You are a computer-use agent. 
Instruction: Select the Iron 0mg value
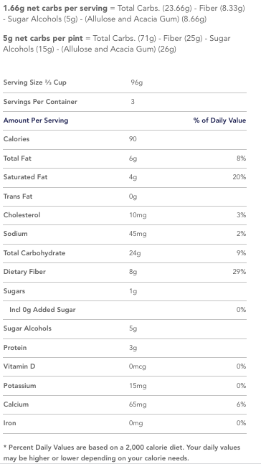(x=136, y=423)
